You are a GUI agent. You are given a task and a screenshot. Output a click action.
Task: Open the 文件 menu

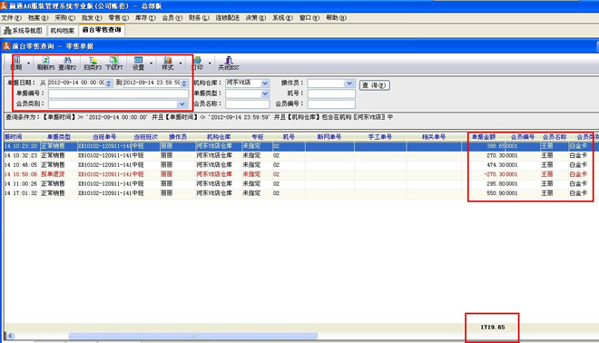click(11, 17)
